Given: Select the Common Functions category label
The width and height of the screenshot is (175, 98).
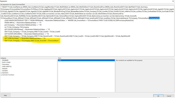Looking at the screenshot, I should point(8,75).
